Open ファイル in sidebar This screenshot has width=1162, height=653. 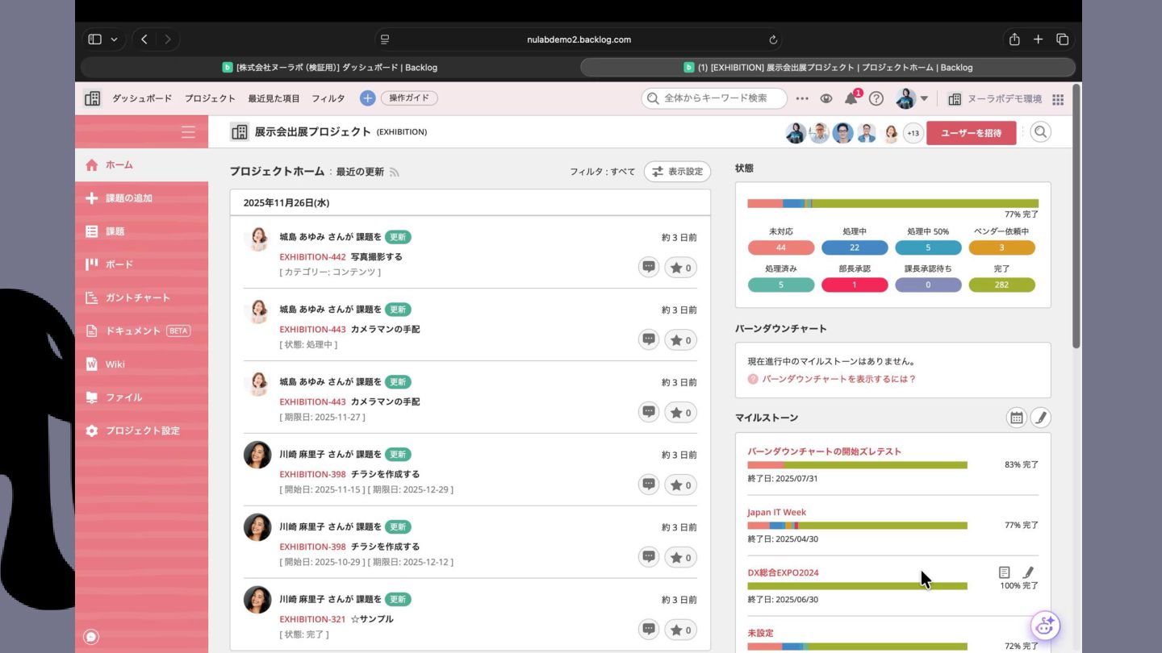coord(141,397)
